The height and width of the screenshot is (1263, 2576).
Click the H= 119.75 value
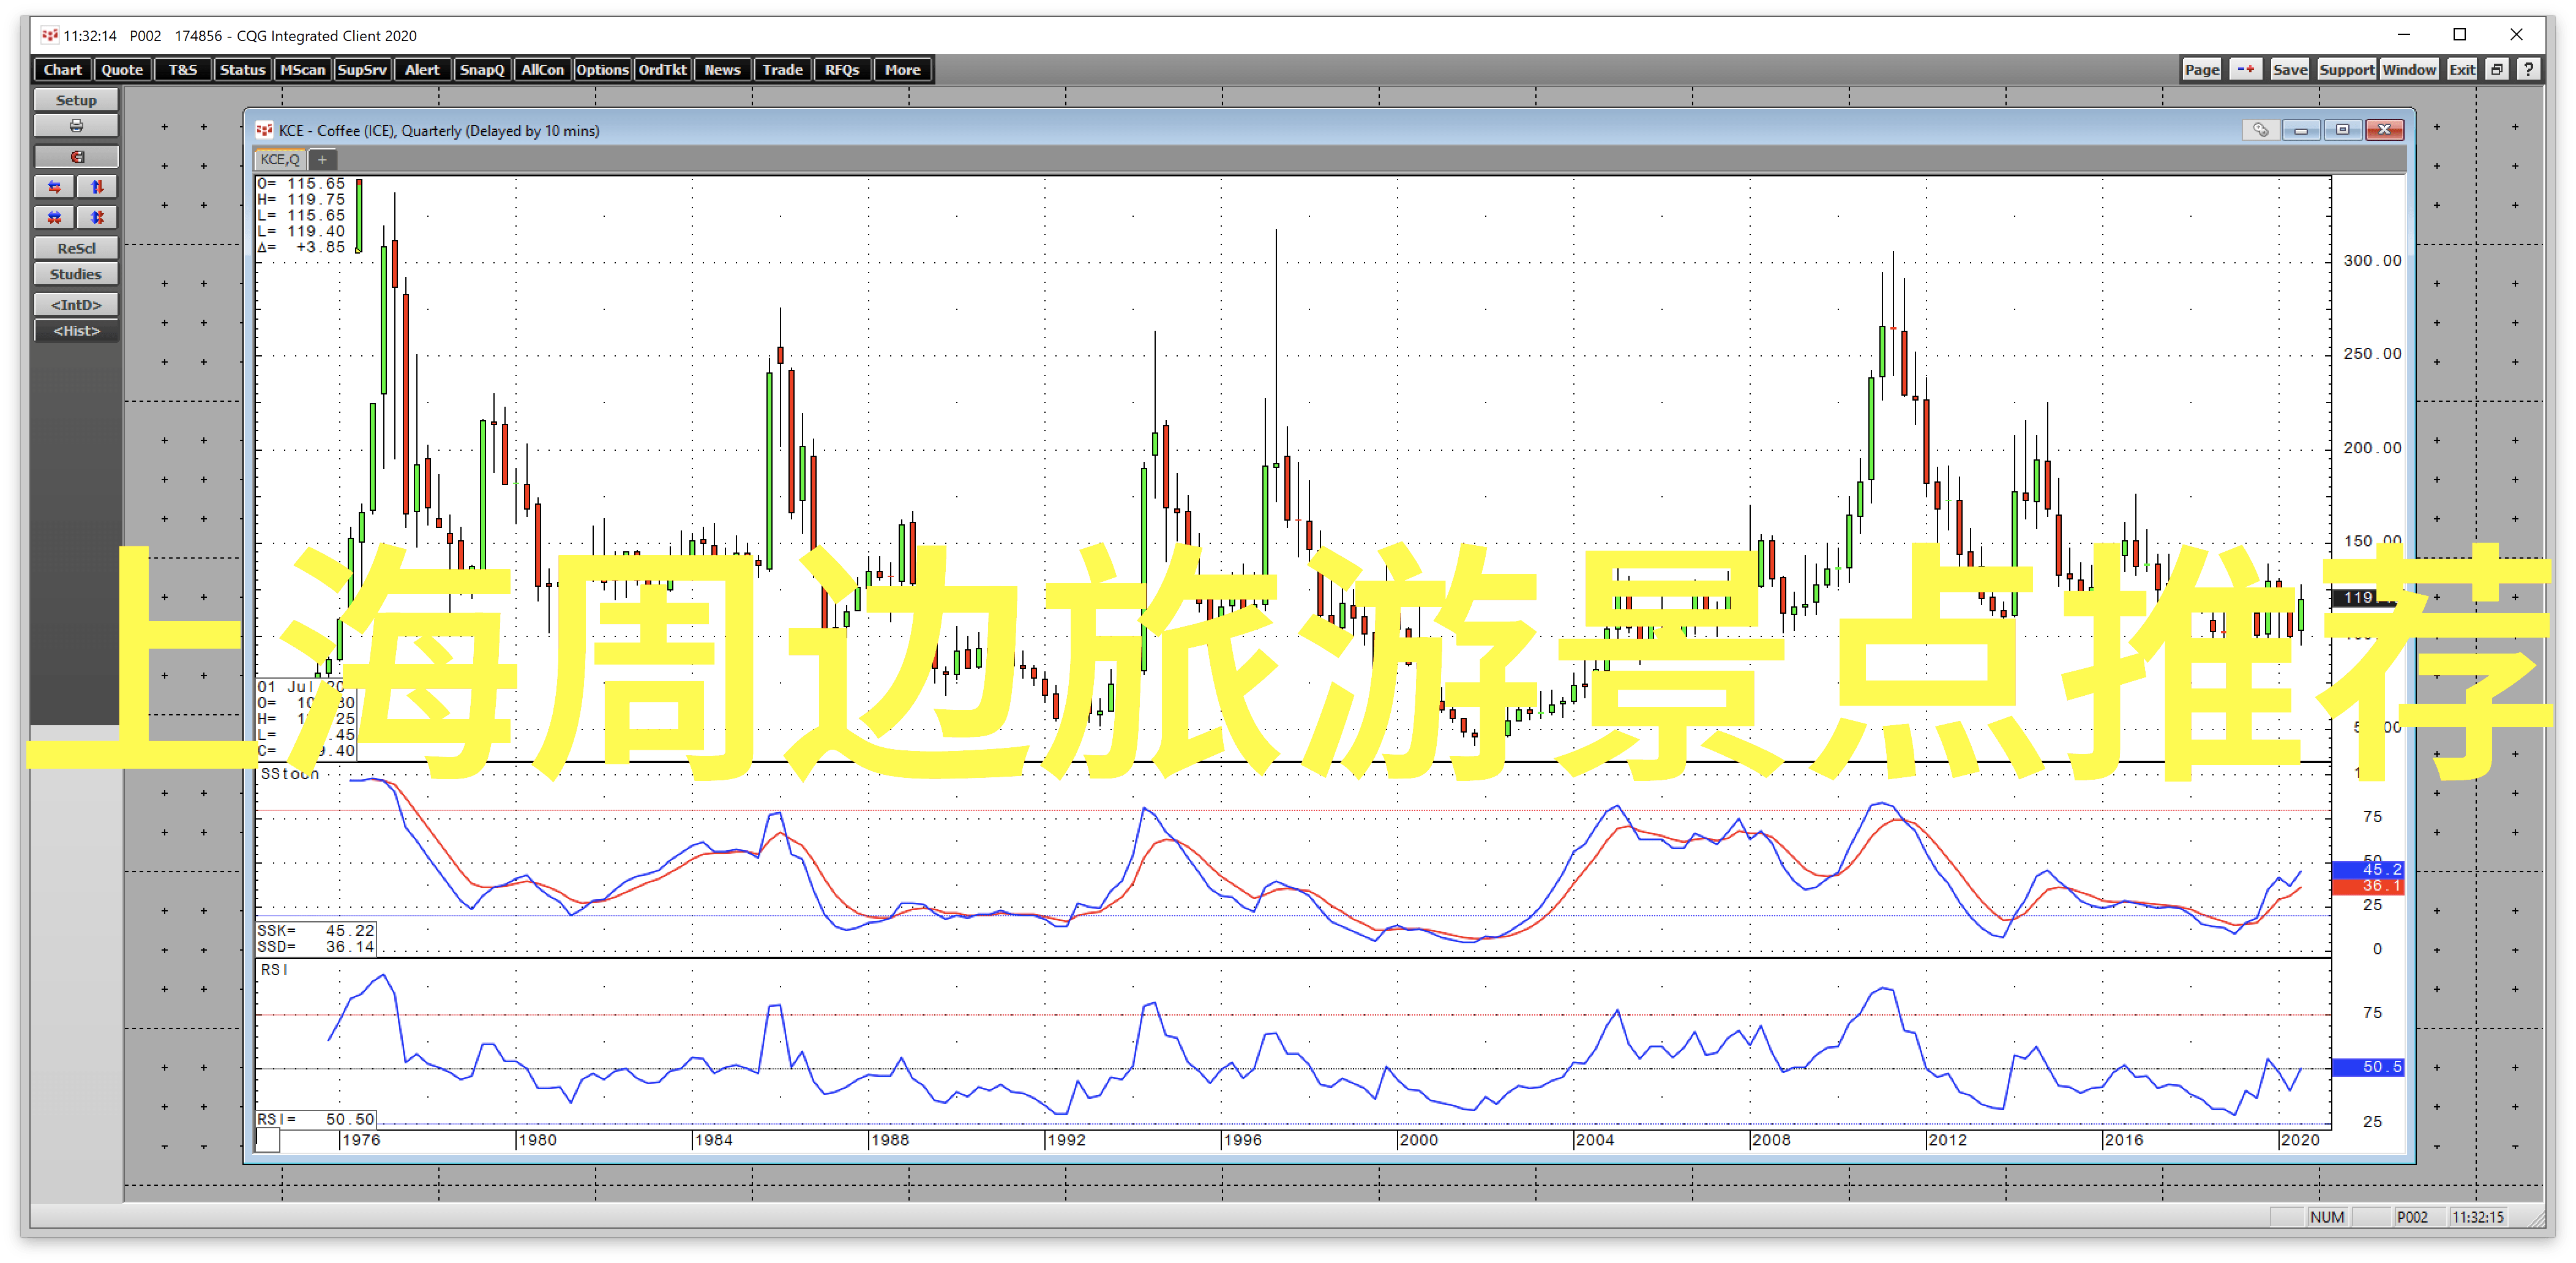click(301, 200)
